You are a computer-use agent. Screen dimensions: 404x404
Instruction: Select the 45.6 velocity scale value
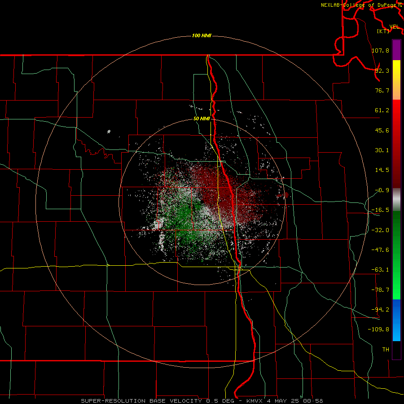[x=382, y=130]
